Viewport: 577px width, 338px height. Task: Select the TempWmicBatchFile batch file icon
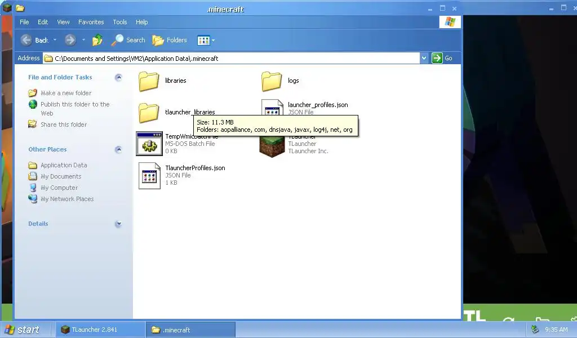[149, 144]
